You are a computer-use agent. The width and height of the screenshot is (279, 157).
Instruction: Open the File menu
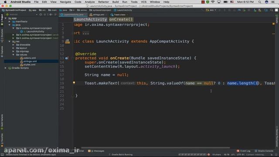click(36, 2)
